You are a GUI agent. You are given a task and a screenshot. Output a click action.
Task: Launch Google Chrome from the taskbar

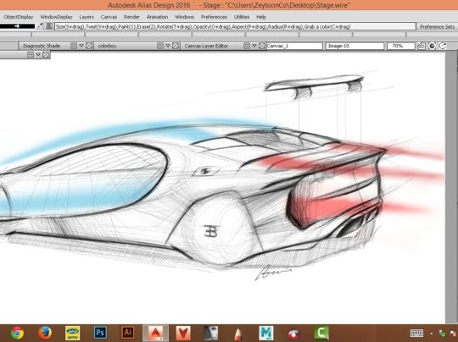[18, 333]
